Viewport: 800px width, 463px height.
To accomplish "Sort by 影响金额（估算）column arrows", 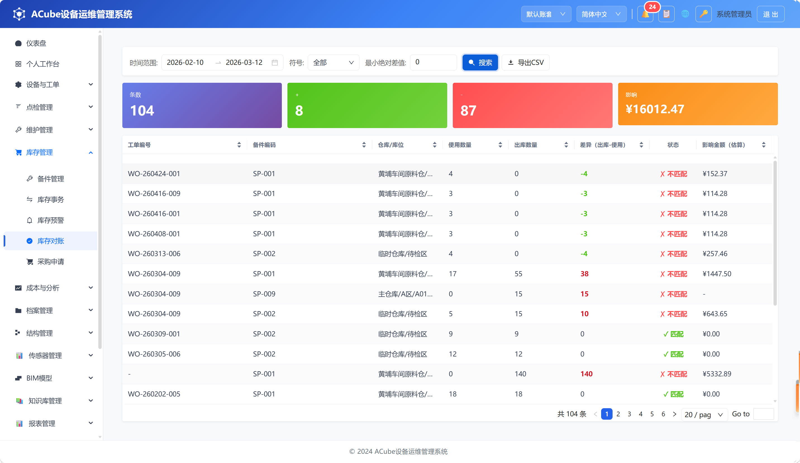I will pos(763,145).
